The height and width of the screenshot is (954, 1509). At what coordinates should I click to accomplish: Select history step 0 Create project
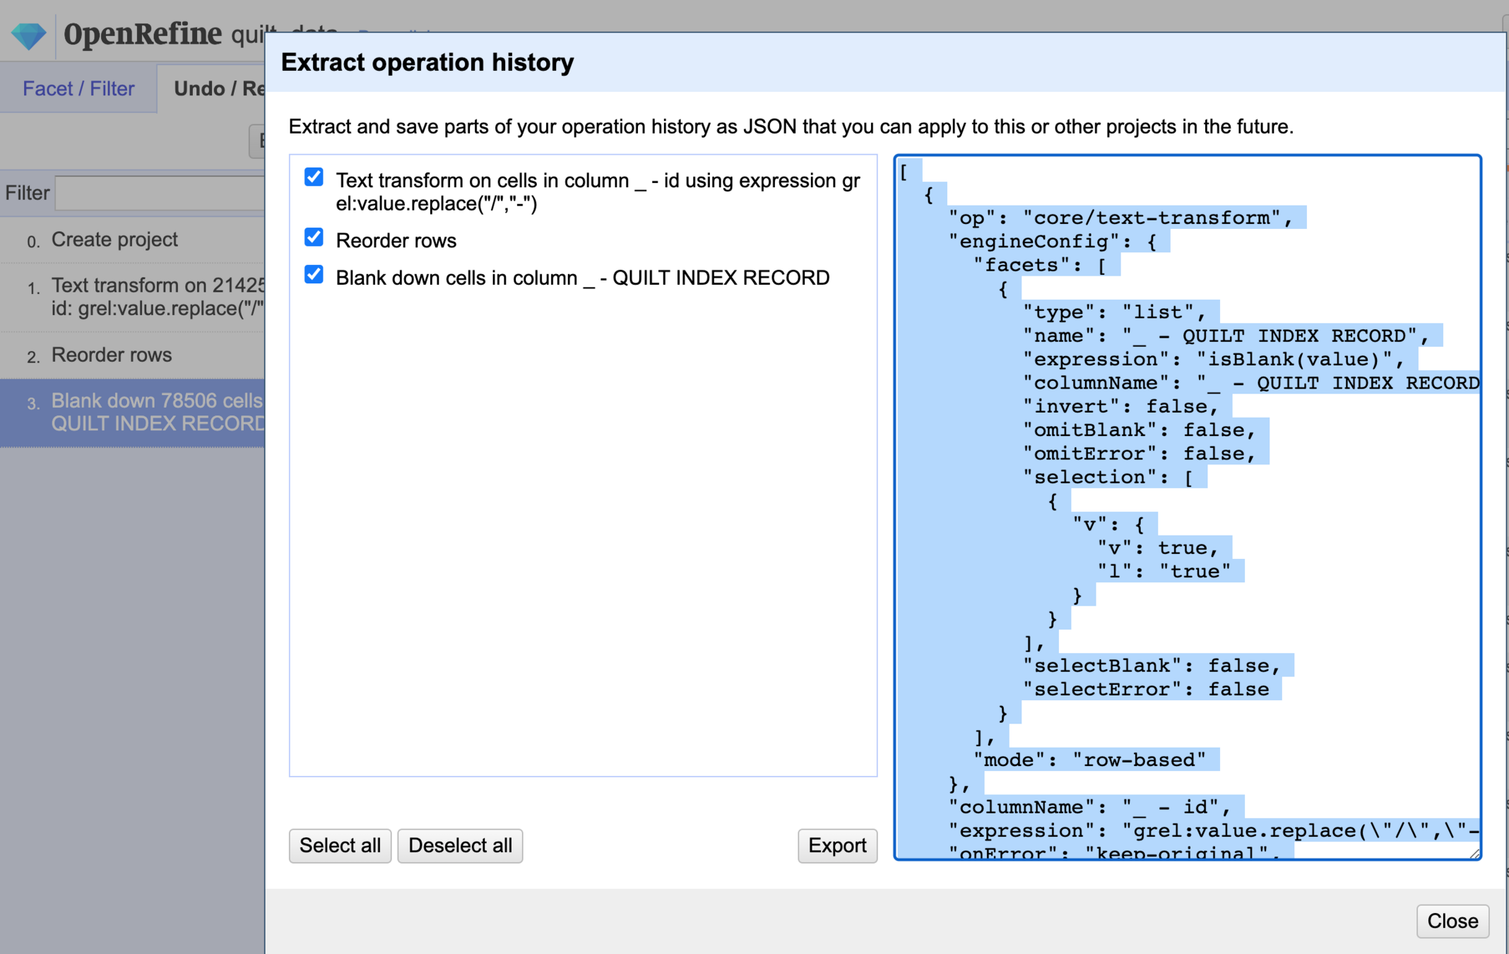click(x=114, y=240)
